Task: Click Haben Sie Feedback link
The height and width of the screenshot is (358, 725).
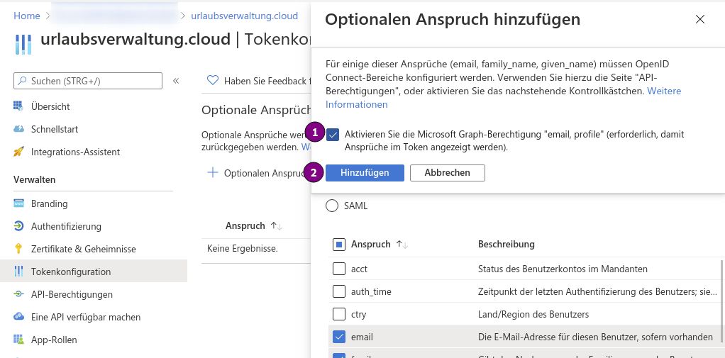Action: (267, 81)
